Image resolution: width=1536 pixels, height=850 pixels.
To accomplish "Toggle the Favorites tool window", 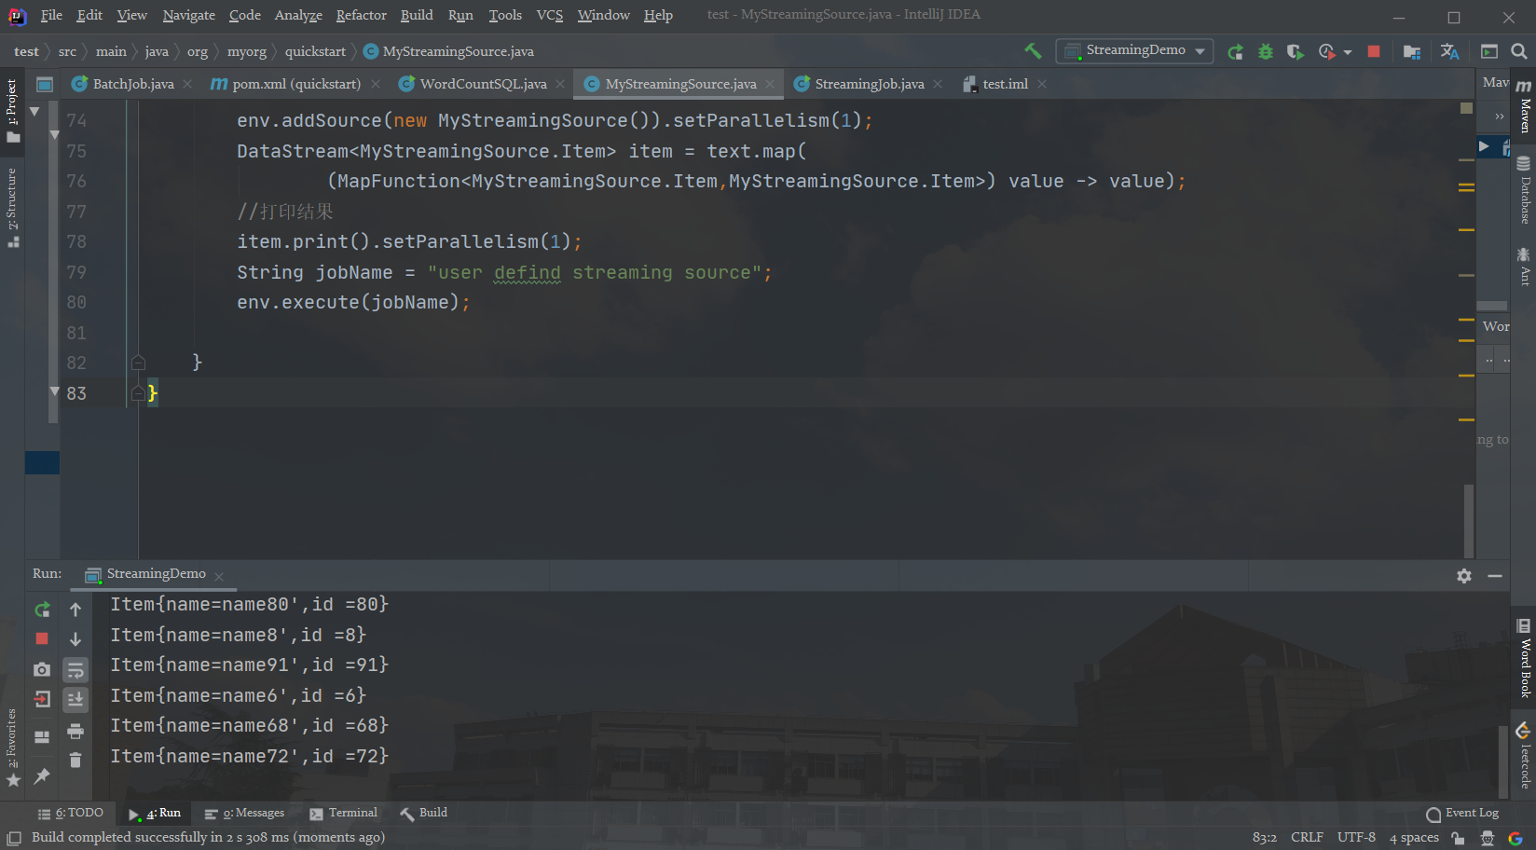I will [12, 747].
